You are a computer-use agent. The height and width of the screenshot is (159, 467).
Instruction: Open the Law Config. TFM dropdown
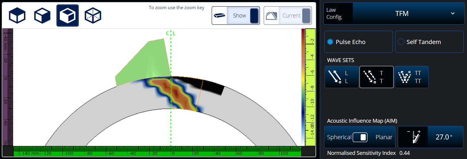402,14
